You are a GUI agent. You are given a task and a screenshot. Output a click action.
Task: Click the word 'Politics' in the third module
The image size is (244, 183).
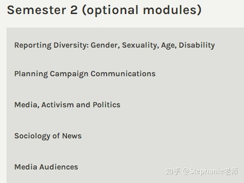coord(107,105)
